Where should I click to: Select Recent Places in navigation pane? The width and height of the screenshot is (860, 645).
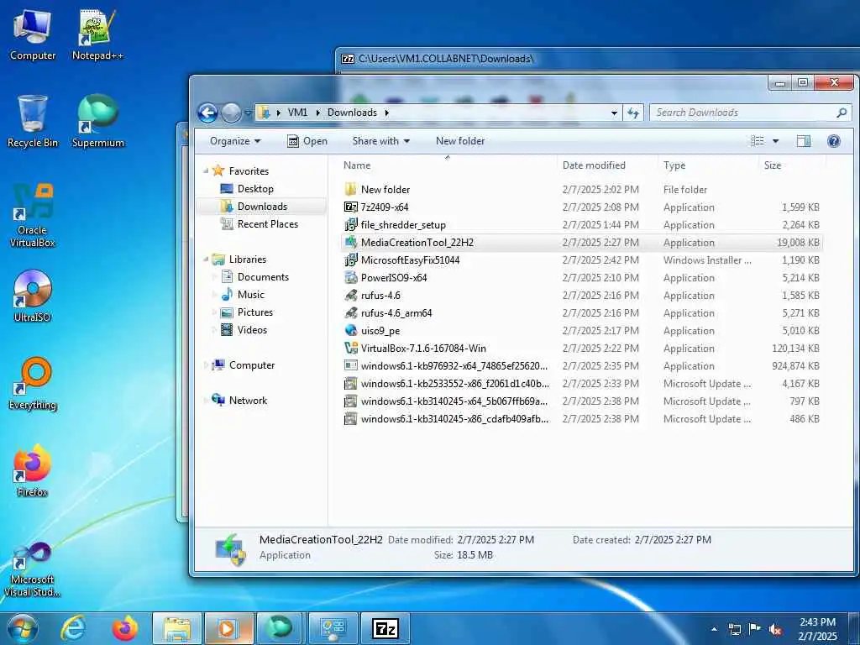click(259, 224)
